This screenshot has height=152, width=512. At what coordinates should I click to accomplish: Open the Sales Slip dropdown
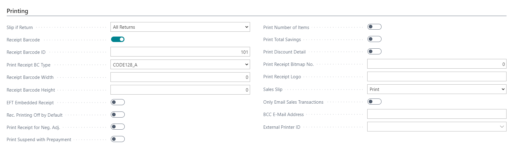point(436,89)
